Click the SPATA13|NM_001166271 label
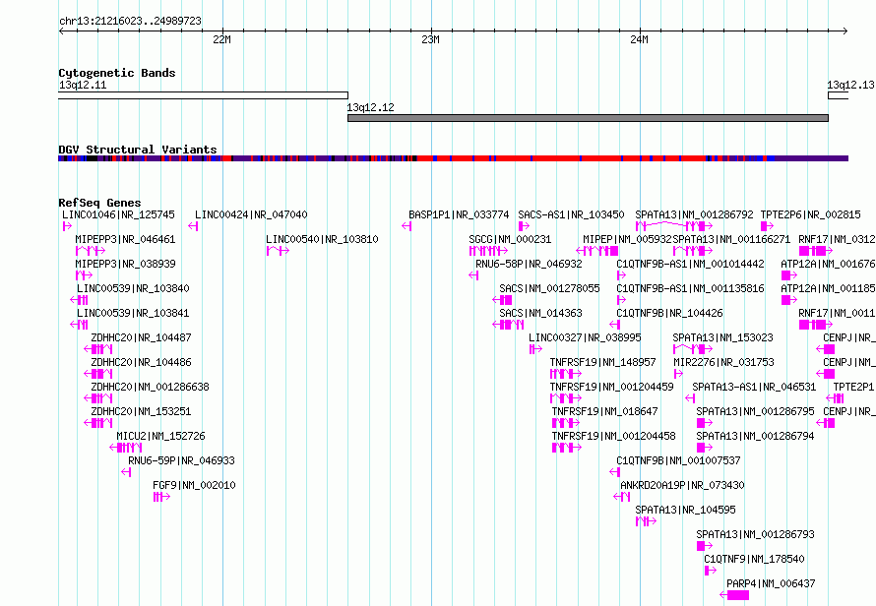This screenshot has height=606, width=876. click(731, 239)
